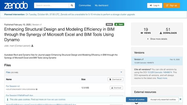Focus the Search records input field
Screen dimensions: 187x105
[51, 5]
